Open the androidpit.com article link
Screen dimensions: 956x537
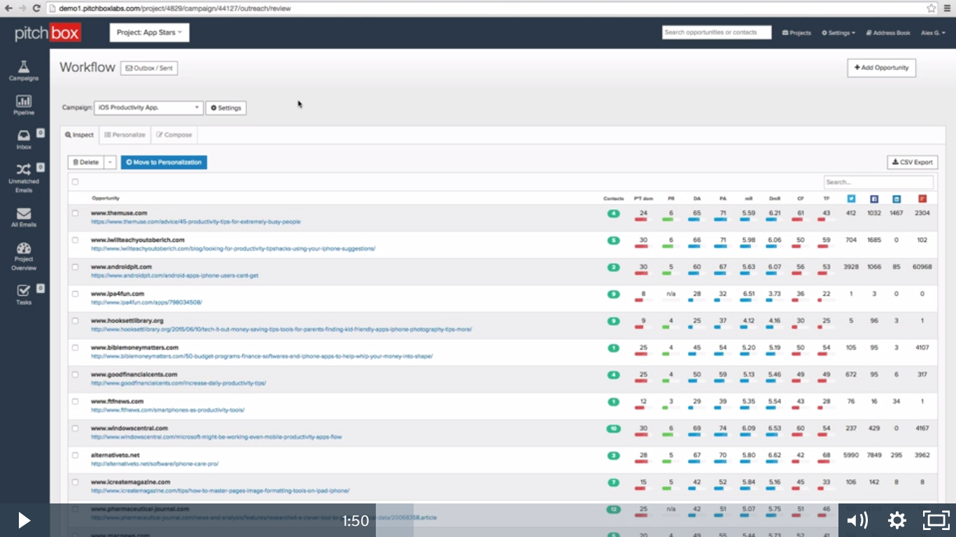tap(174, 275)
